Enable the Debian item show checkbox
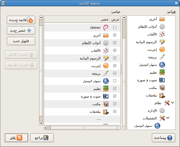This screenshot has height=147, width=180. (x=115, y=28)
